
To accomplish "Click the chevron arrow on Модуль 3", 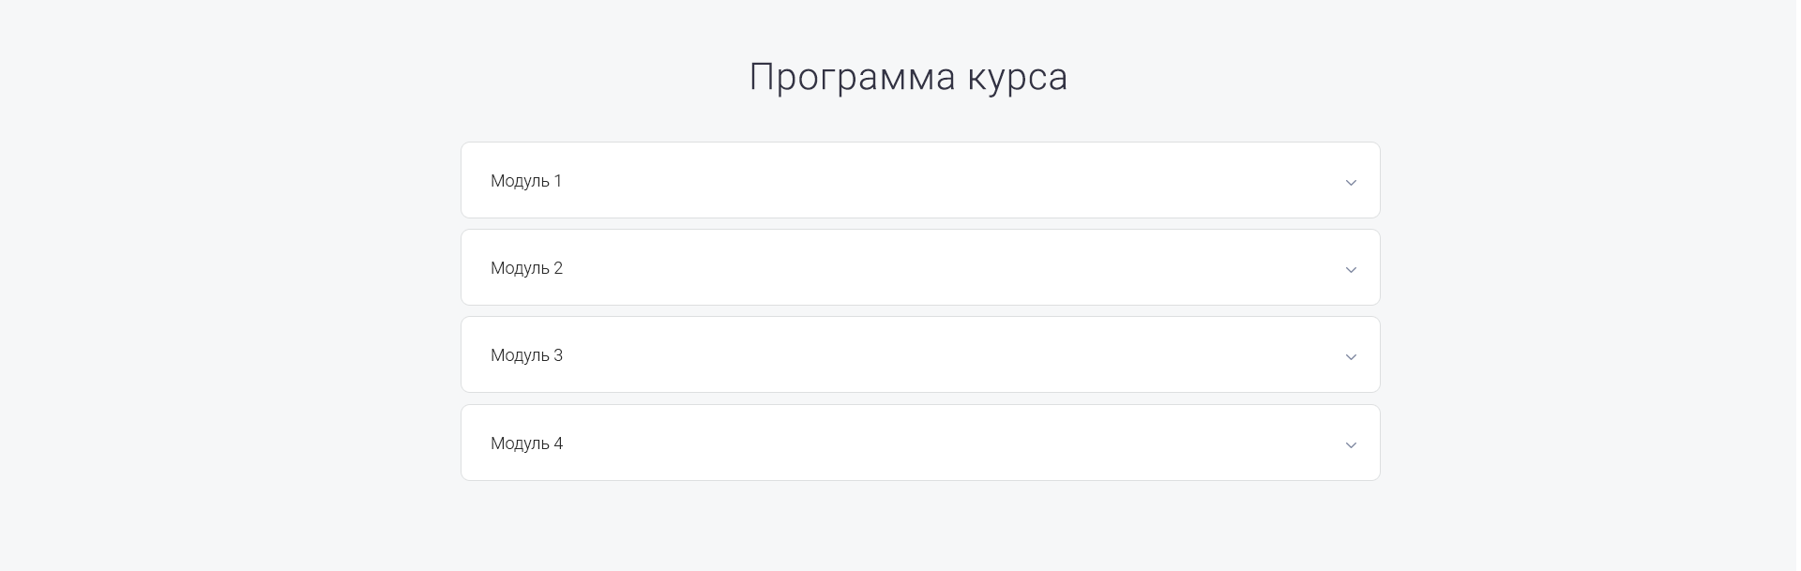I will [1351, 356].
